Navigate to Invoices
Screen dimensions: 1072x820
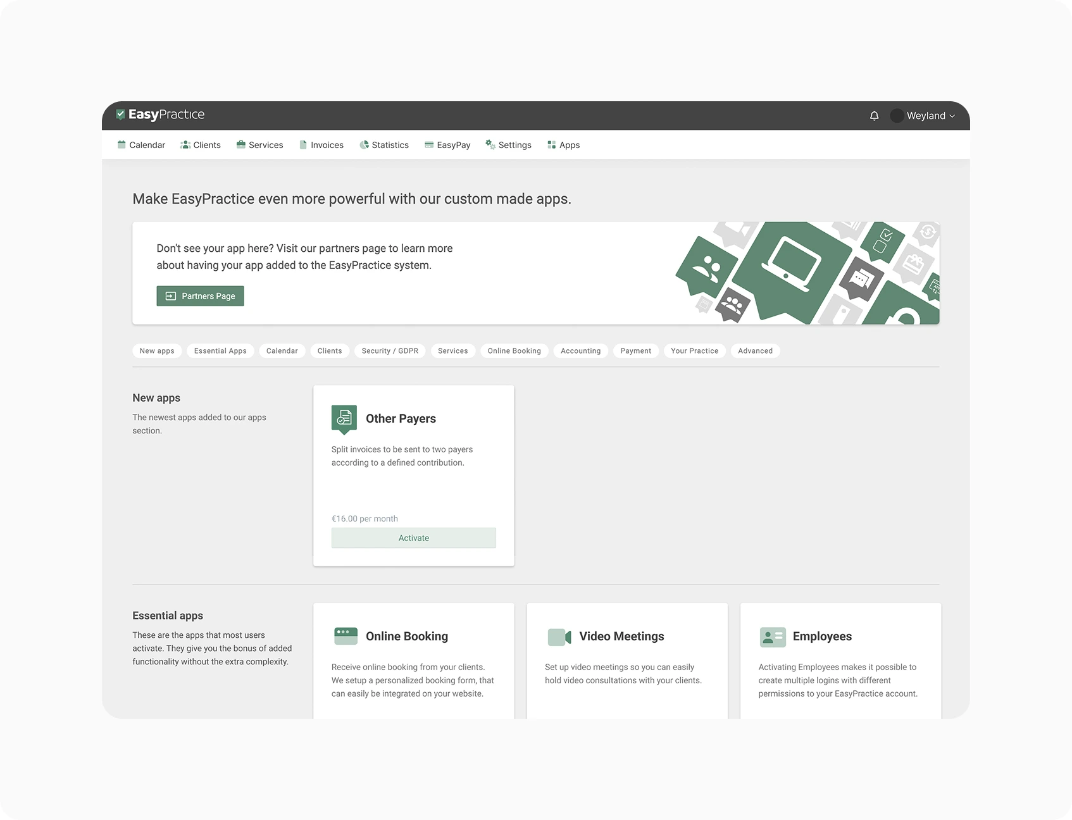(321, 145)
